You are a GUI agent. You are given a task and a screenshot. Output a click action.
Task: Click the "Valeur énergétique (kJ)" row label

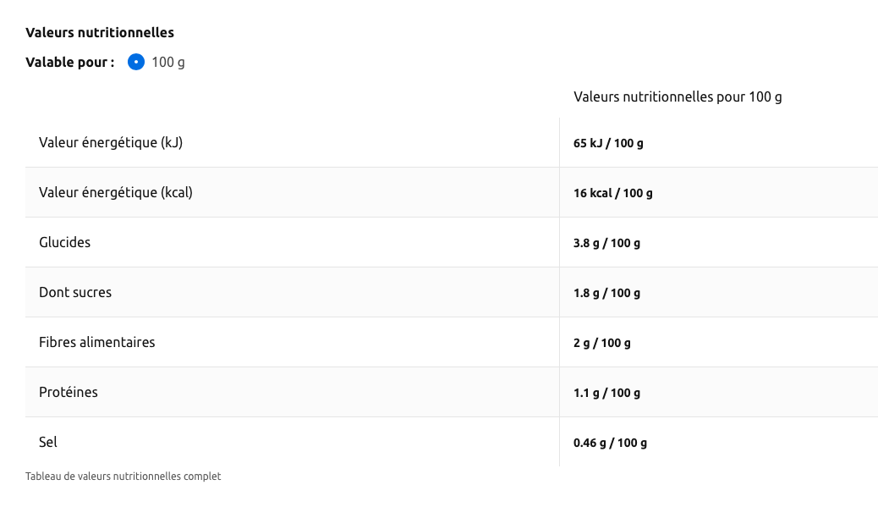pyautogui.click(x=111, y=142)
